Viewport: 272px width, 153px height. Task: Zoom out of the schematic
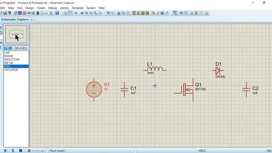(91, 13)
